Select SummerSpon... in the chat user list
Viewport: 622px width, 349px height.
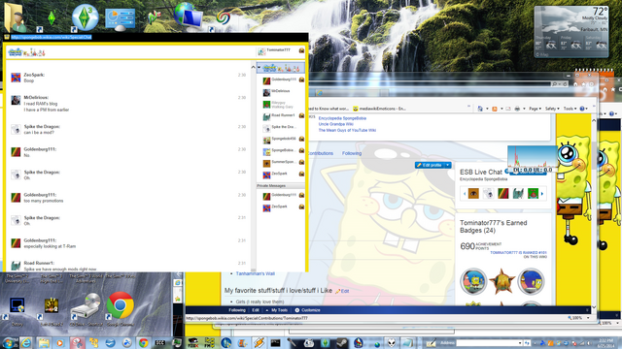pyautogui.click(x=283, y=163)
